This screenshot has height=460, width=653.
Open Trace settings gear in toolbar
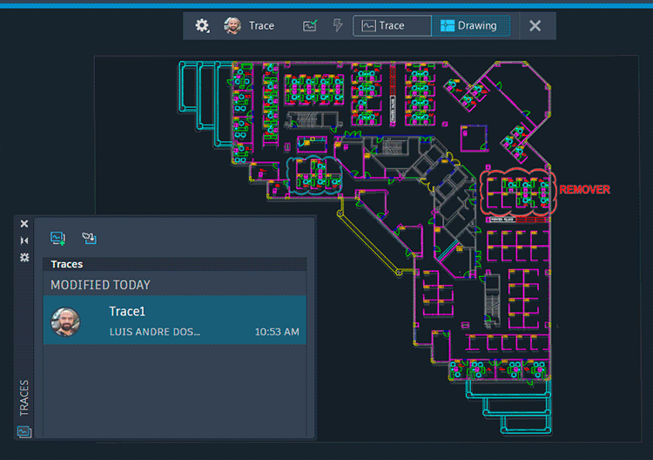click(x=202, y=26)
